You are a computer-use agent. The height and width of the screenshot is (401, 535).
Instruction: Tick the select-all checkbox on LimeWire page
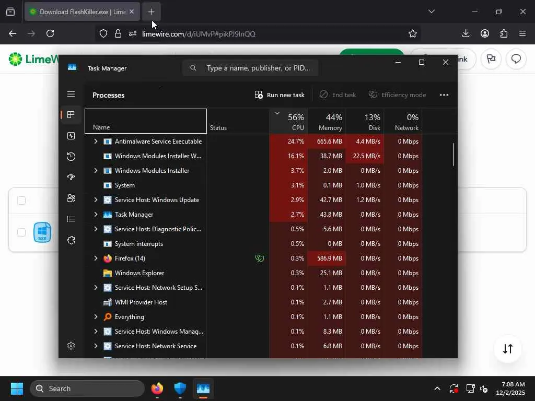(21, 200)
